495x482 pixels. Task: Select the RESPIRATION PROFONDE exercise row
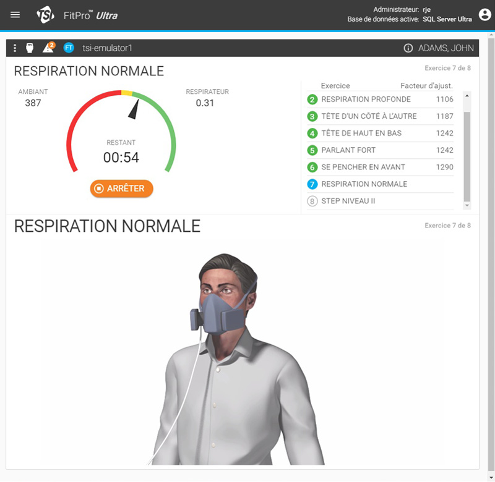pyautogui.click(x=380, y=99)
